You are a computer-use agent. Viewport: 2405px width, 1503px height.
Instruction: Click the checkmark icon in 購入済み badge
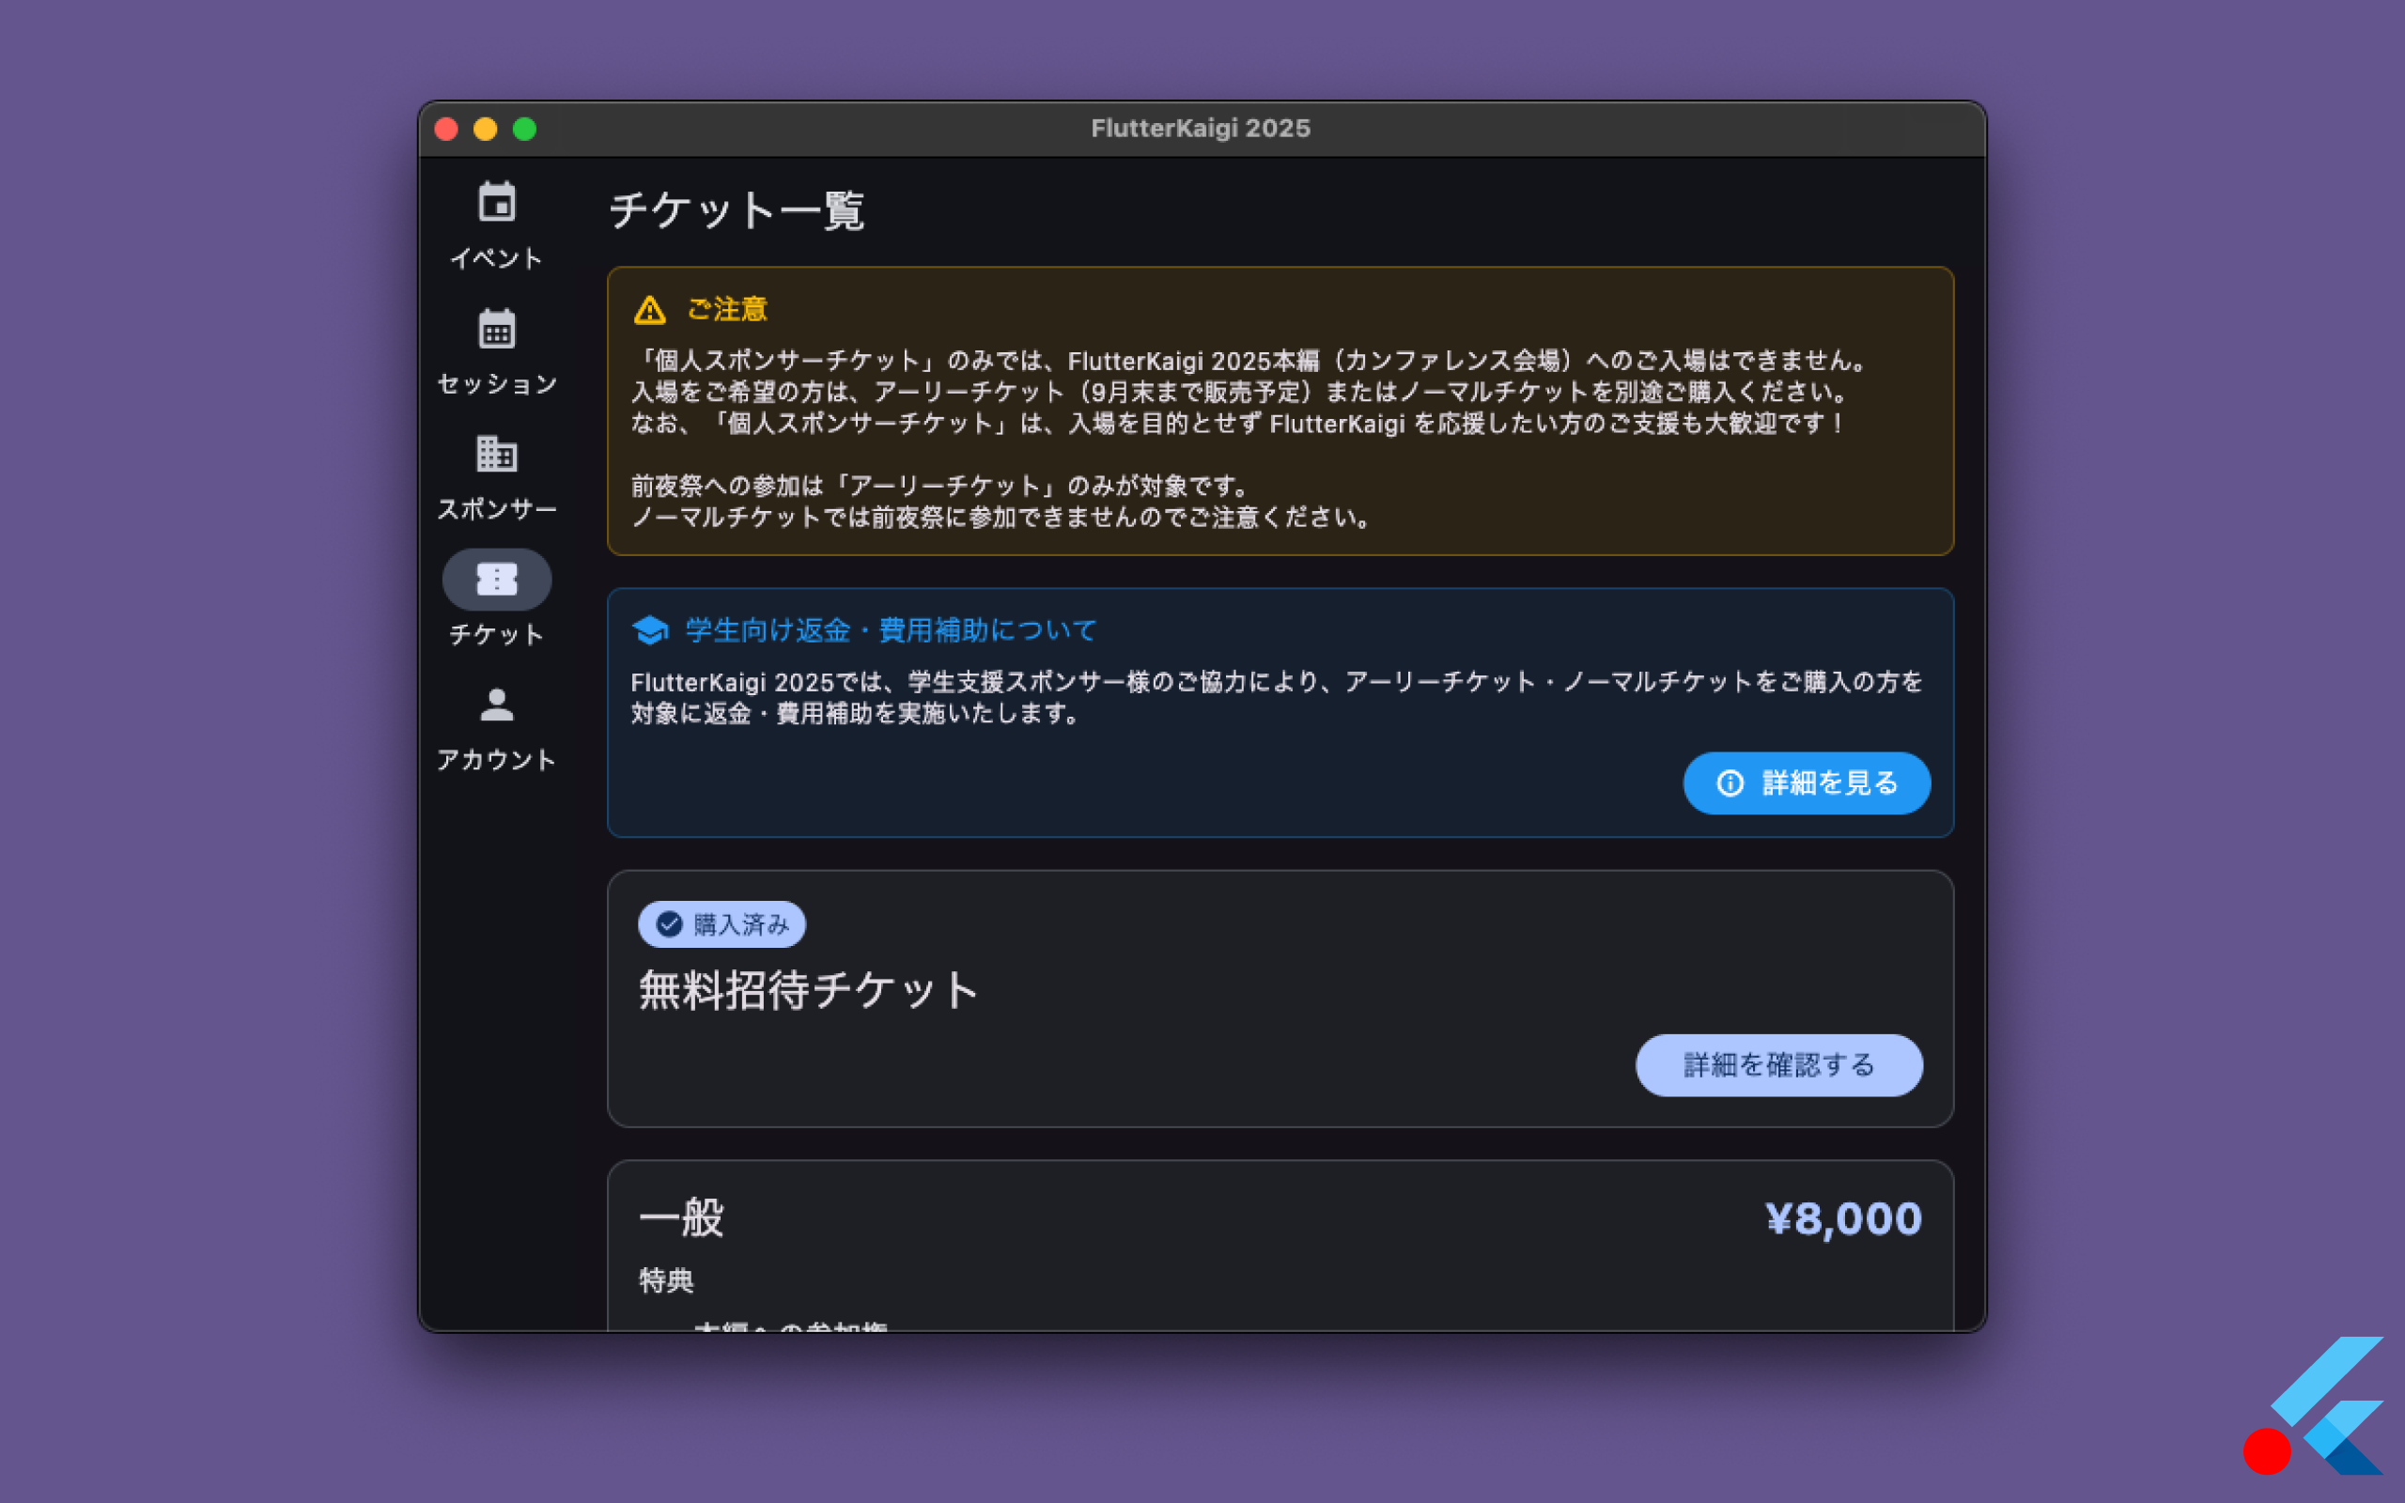click(x=670, y=924)
